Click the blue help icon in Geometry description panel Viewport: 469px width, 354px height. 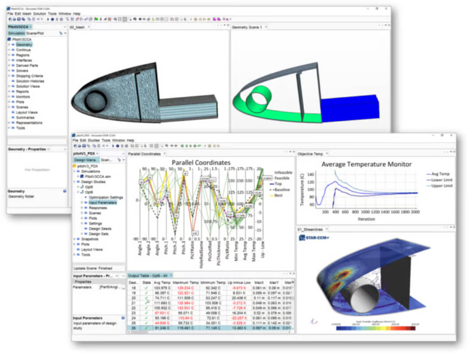click(65, 191)
